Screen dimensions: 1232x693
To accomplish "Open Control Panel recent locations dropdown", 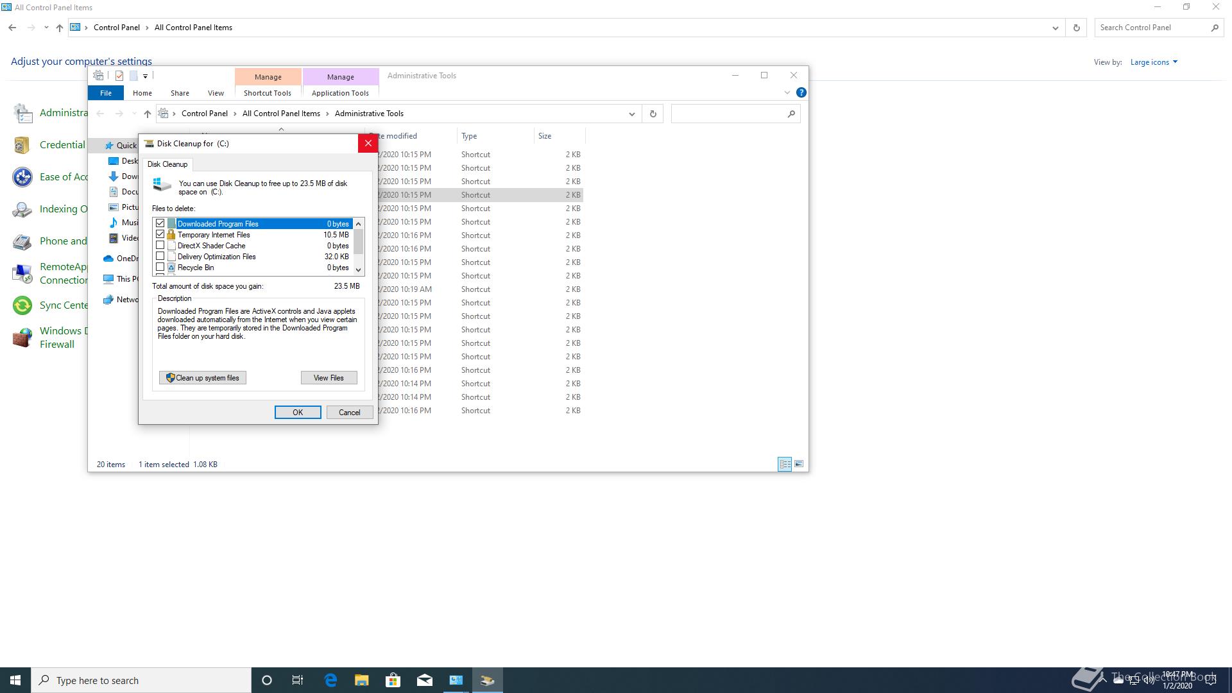I will [46, 28].
